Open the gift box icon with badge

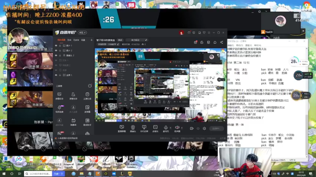(x=195, y=42)
